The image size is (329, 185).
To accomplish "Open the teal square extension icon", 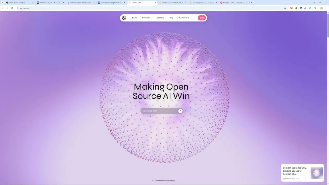I will point(310,8).
